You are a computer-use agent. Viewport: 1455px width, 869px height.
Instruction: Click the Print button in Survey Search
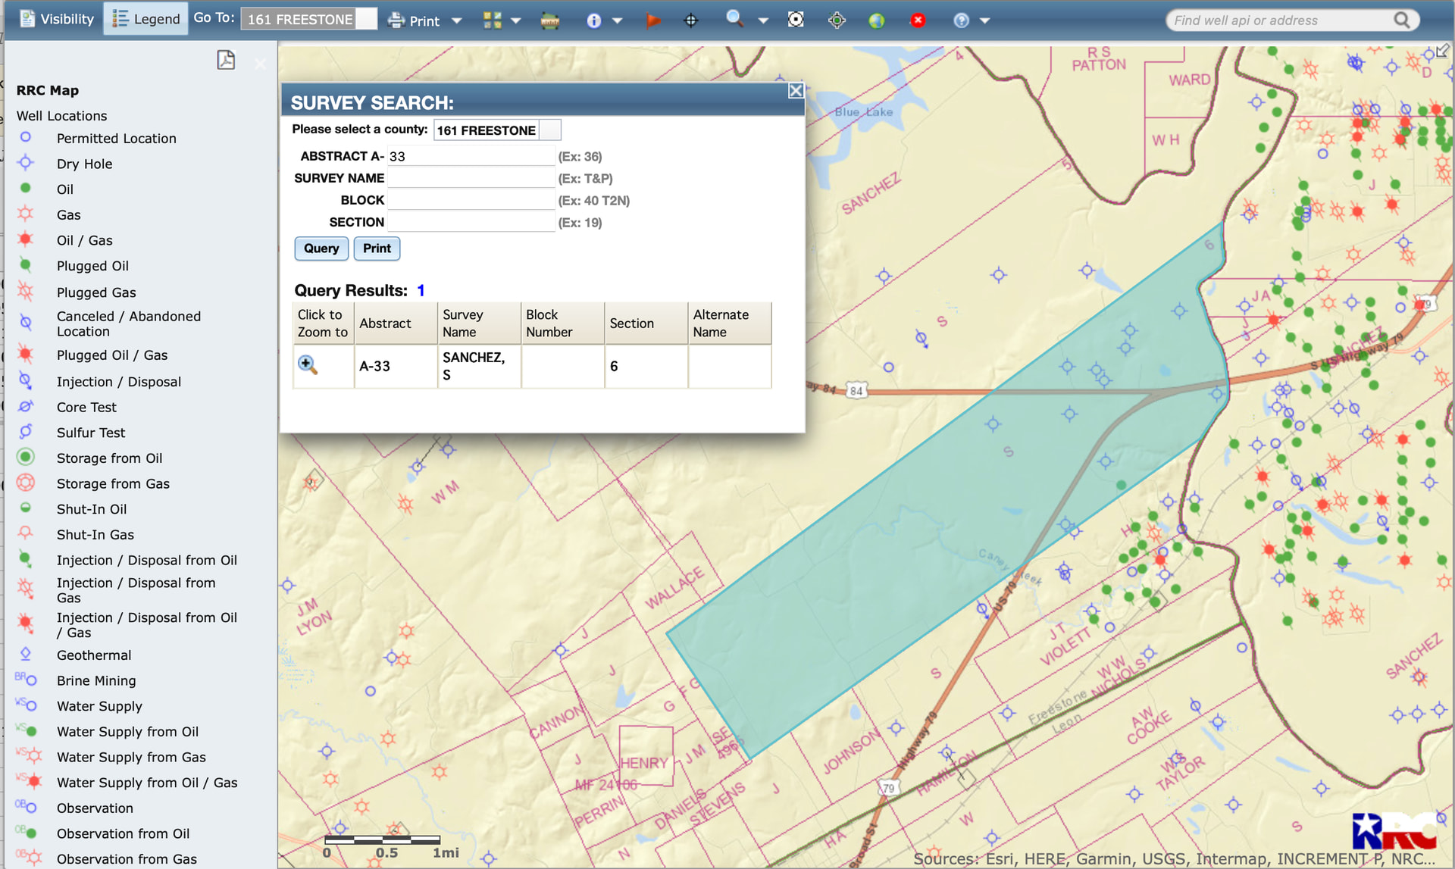click(377, 249)
